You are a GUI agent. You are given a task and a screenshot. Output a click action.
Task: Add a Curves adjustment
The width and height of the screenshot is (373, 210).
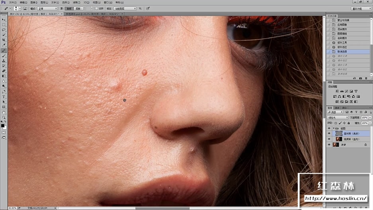pyautogui.click(x=347, y=91)
